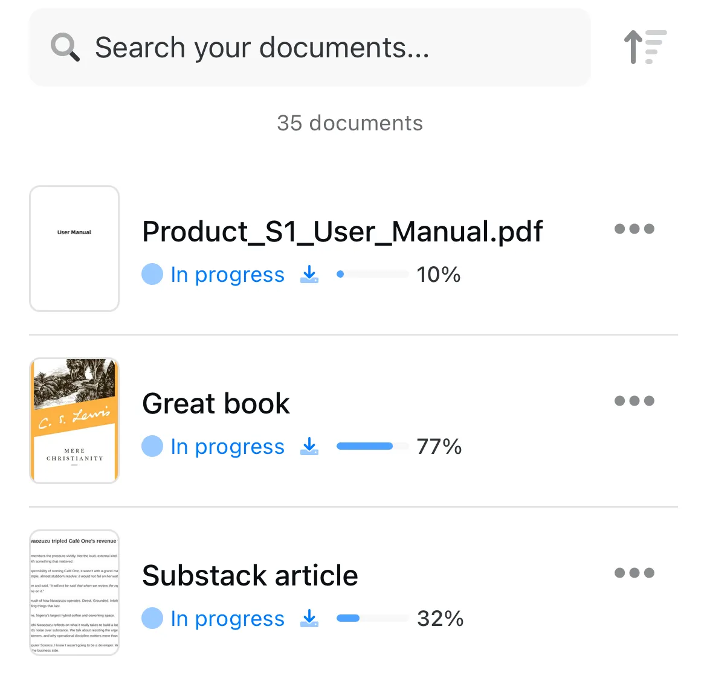707x673 pixels.
Task: Open the sort order options icon
Action: point(645,46)
